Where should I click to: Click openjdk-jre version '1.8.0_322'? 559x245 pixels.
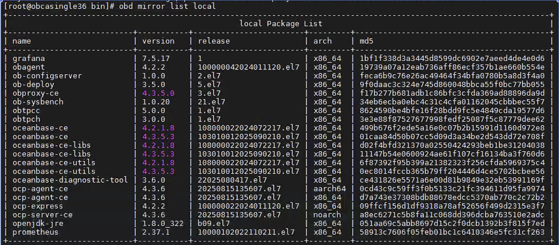click(x=163, y=223)
